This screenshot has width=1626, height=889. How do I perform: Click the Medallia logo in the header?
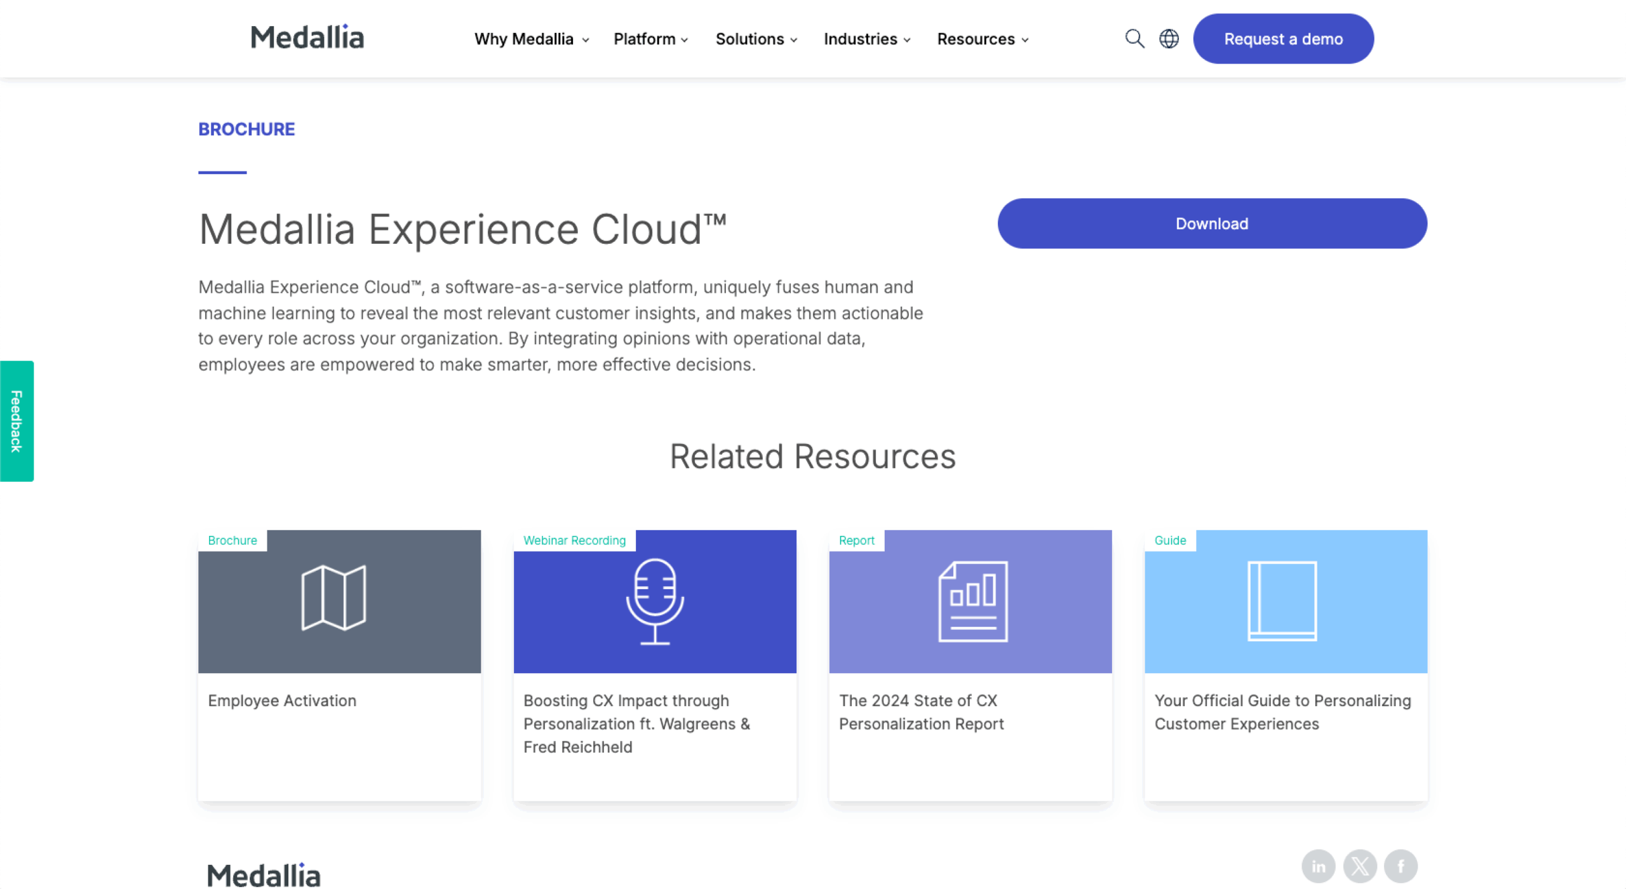pyautogui.click(x=307, y=37)
